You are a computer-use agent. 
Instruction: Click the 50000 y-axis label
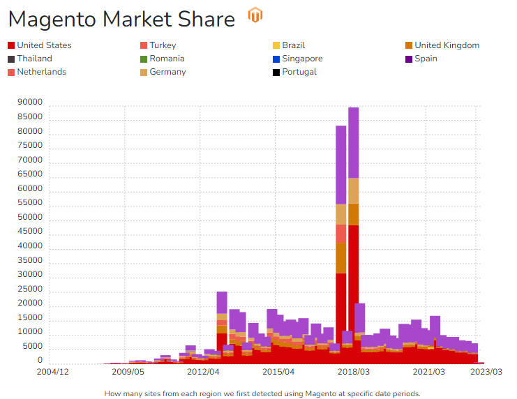point(30,217)
